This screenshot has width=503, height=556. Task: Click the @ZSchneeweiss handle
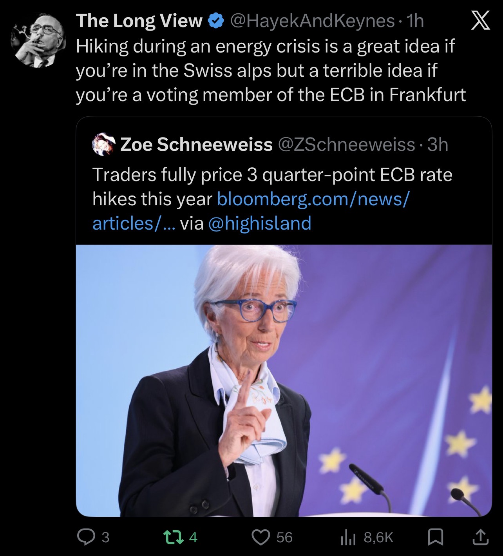(346, 145)
